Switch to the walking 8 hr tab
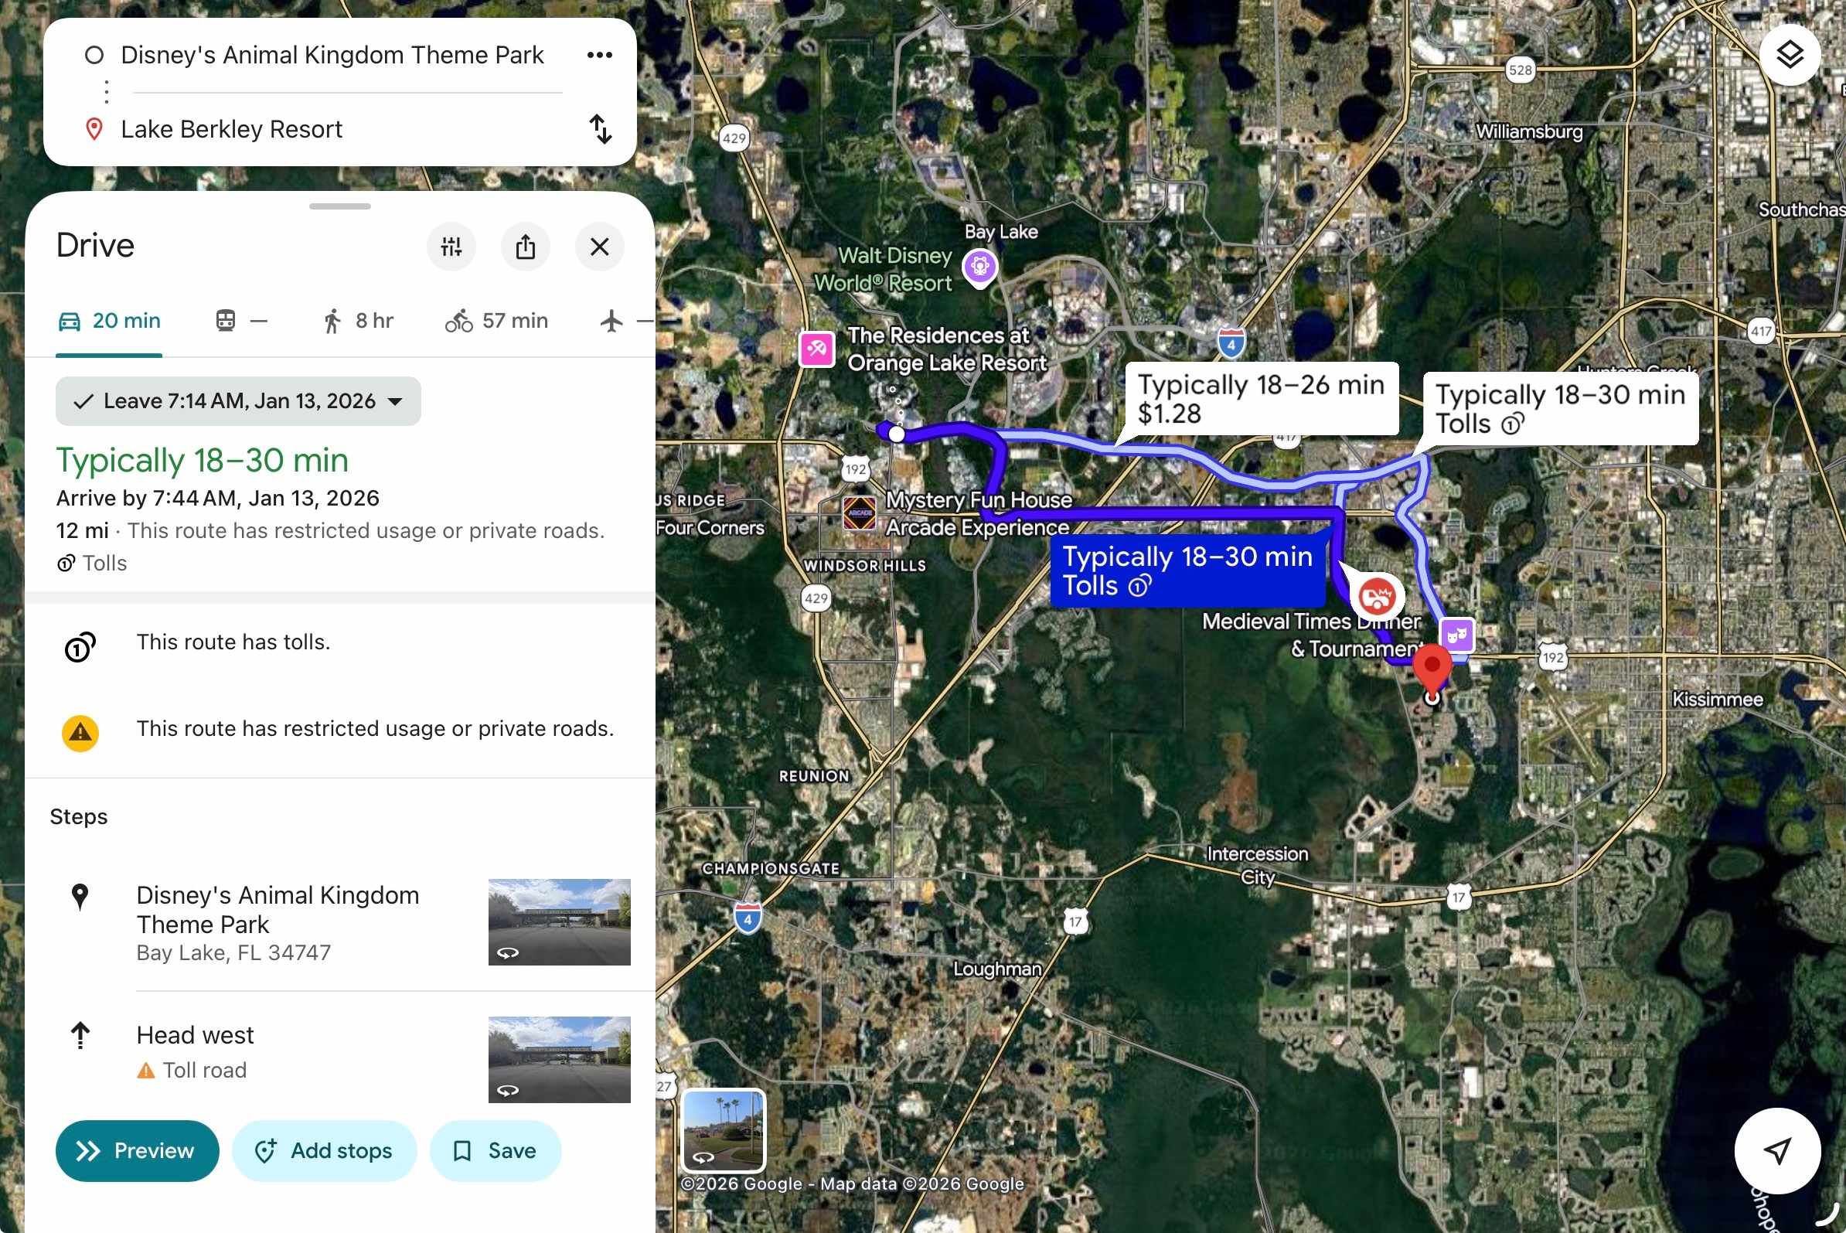This screenshot has height=1233, width=1846. [358, 321]
